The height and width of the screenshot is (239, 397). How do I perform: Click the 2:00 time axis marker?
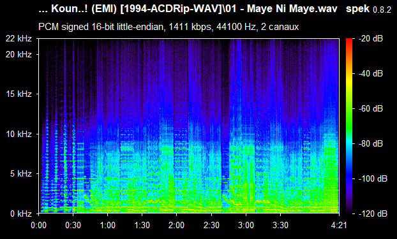click(x=176, y=225)
